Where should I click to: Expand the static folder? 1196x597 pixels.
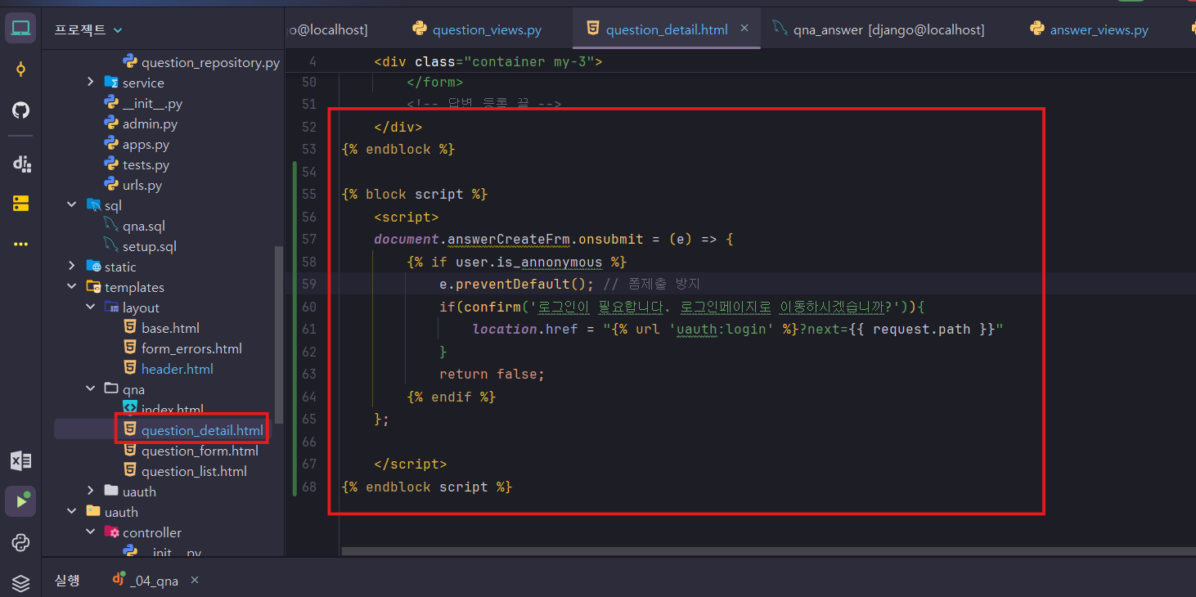pos(73,267)
